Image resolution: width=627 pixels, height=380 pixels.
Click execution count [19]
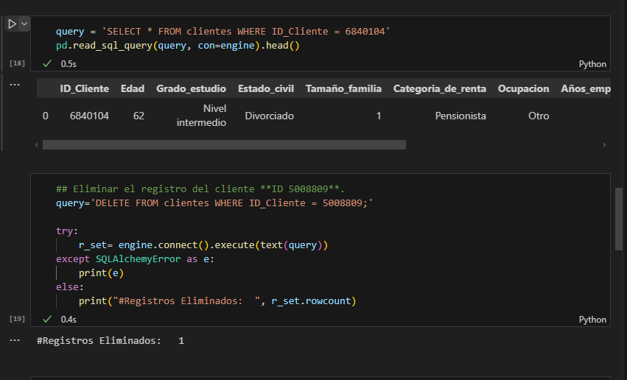[17, 318]
